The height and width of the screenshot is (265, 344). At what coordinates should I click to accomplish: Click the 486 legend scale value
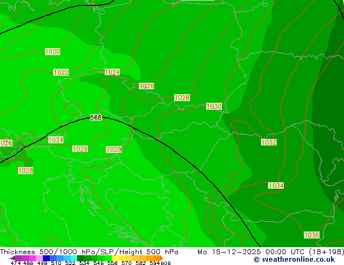tap(28, 263)
